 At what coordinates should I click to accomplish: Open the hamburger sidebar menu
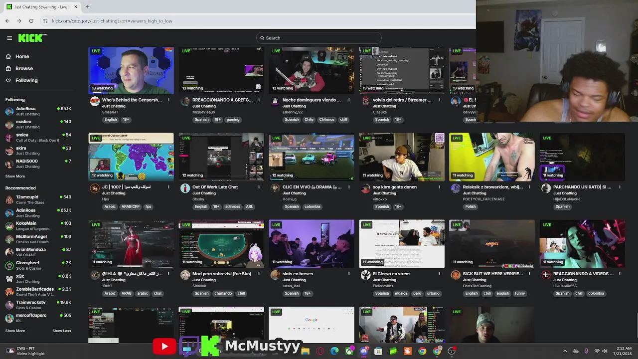[x=9, y=38]
